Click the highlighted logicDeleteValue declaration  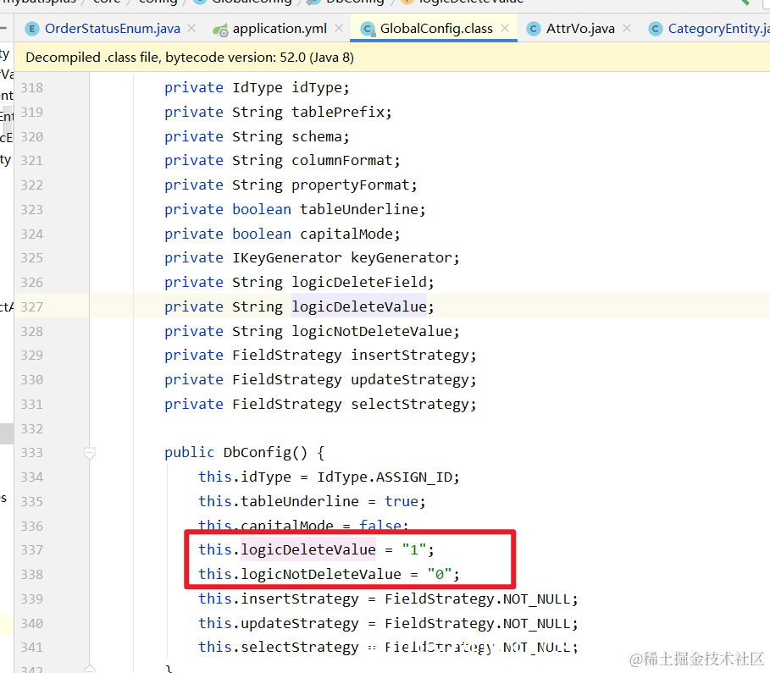pyautogui.click(x=359, y=306)
